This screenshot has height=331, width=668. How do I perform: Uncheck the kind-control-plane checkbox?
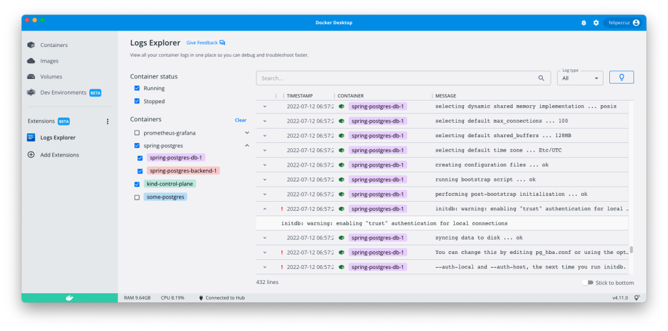137,184
